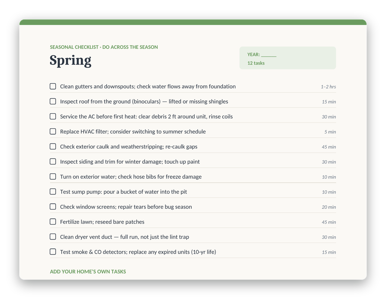The image size is (386, 299).
Task: Click the 'Turn on exterior water' text
Action: (87, 177)
